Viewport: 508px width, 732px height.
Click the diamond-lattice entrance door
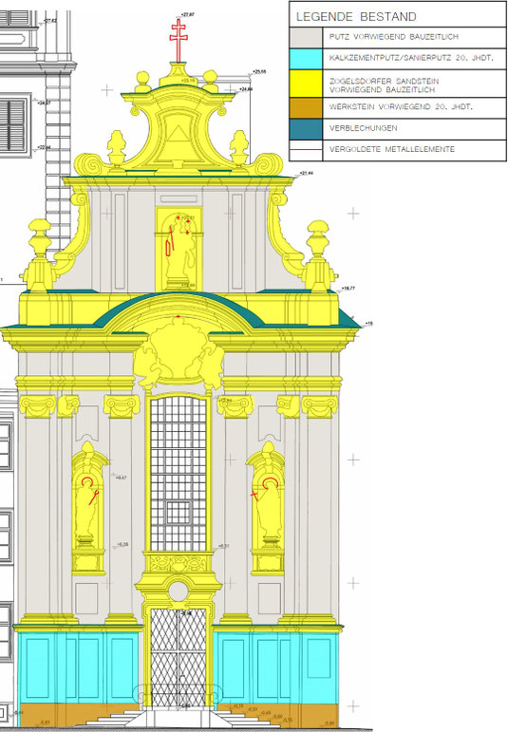[179, 657]
